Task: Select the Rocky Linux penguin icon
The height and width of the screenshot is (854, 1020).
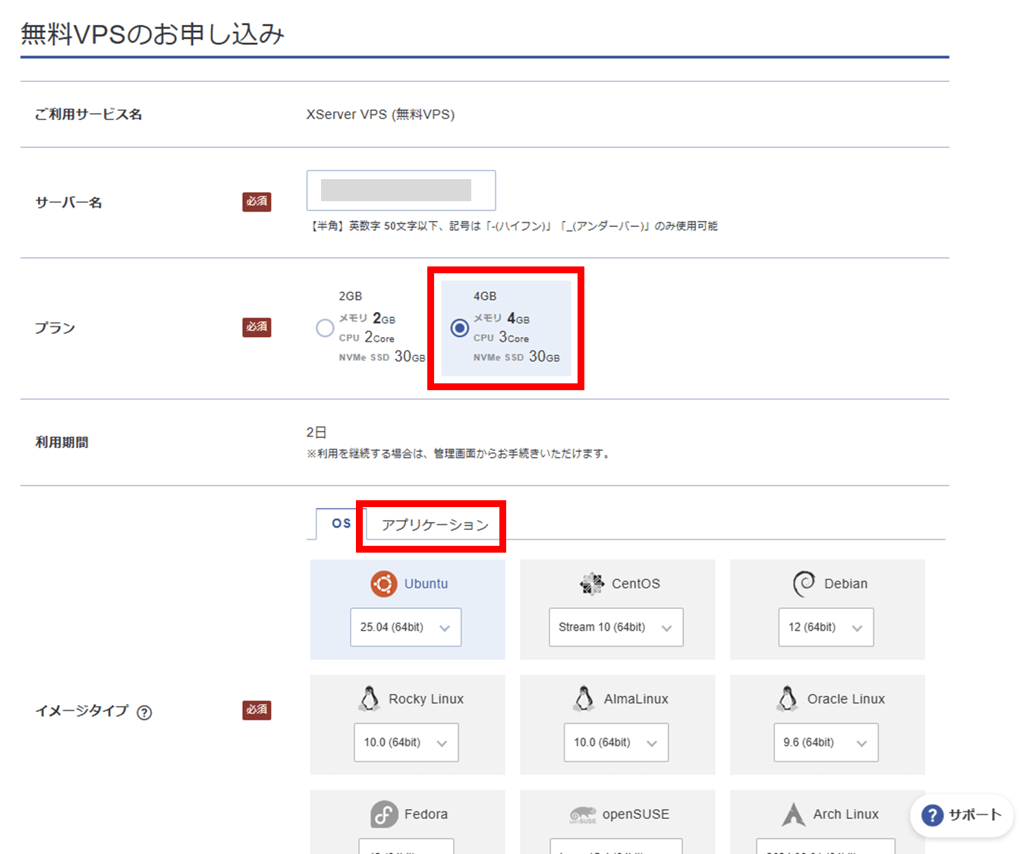Action: pyautogui.click(x=369, y=698)
